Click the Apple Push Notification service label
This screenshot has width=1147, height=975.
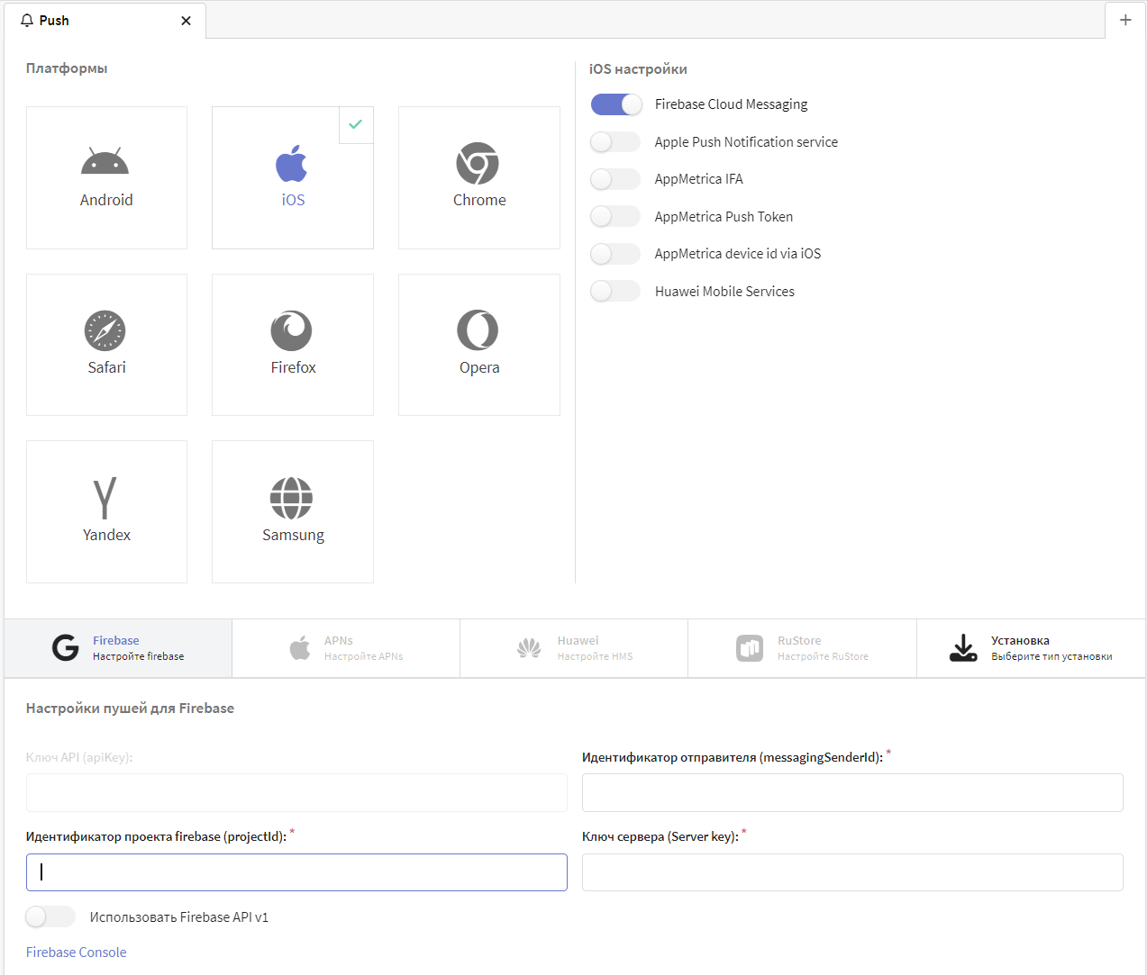746,142
